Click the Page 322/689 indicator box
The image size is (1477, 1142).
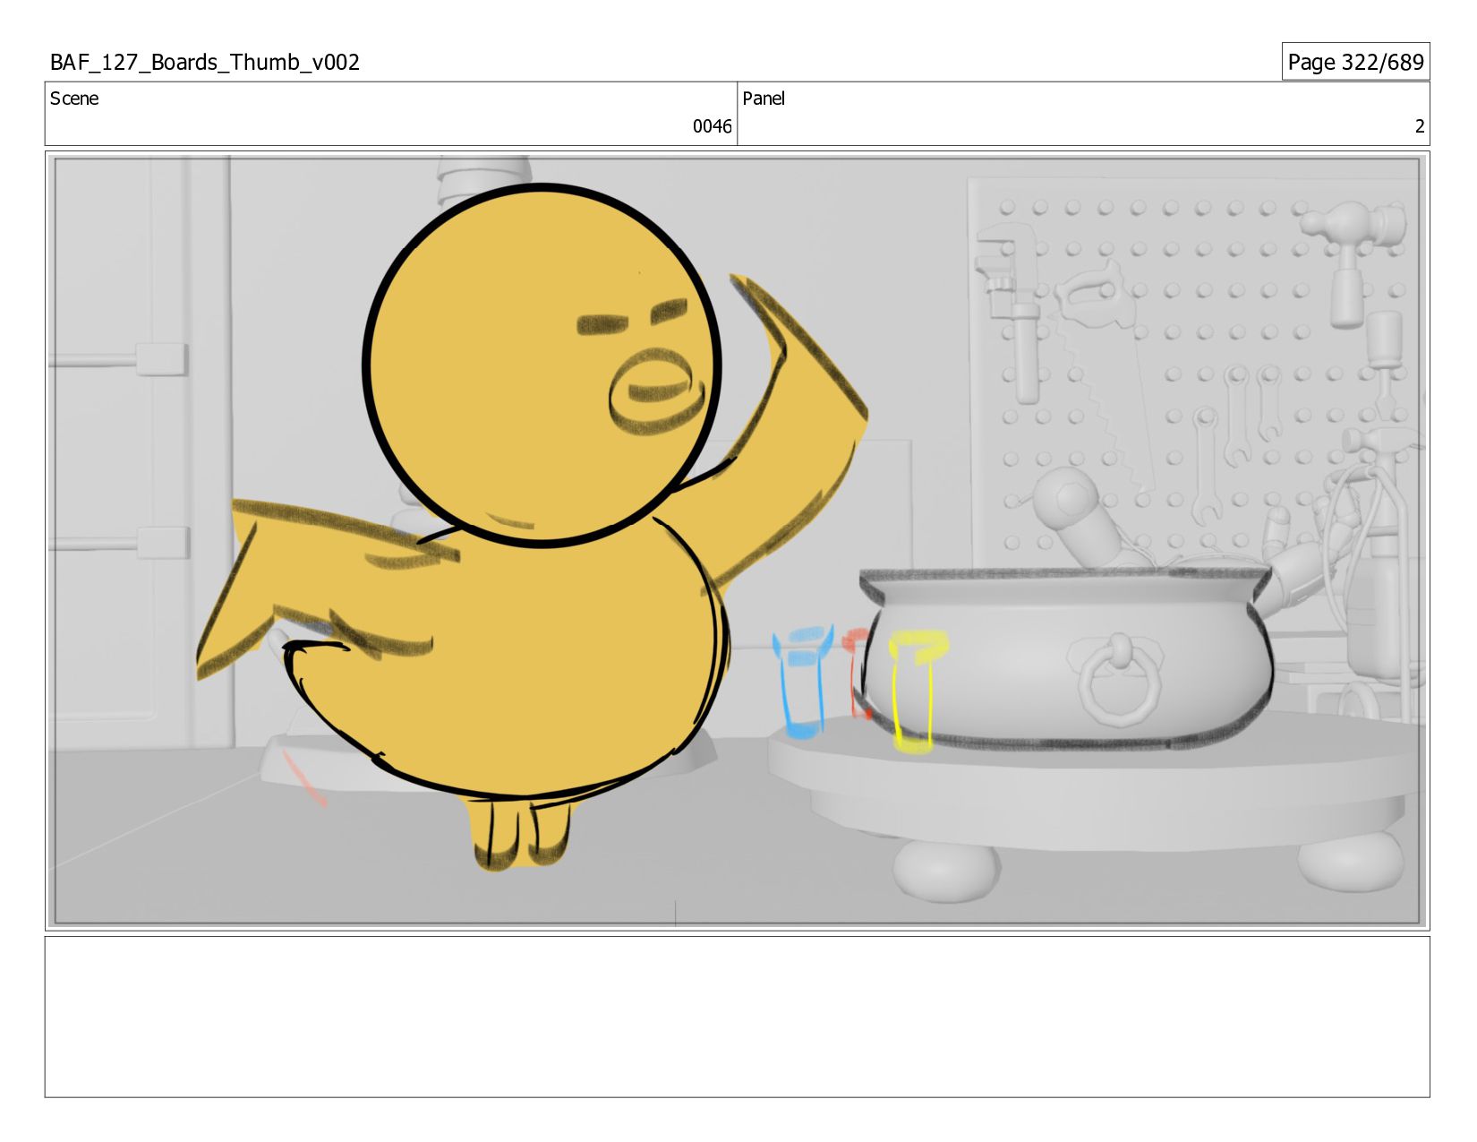pos(1355,62)
